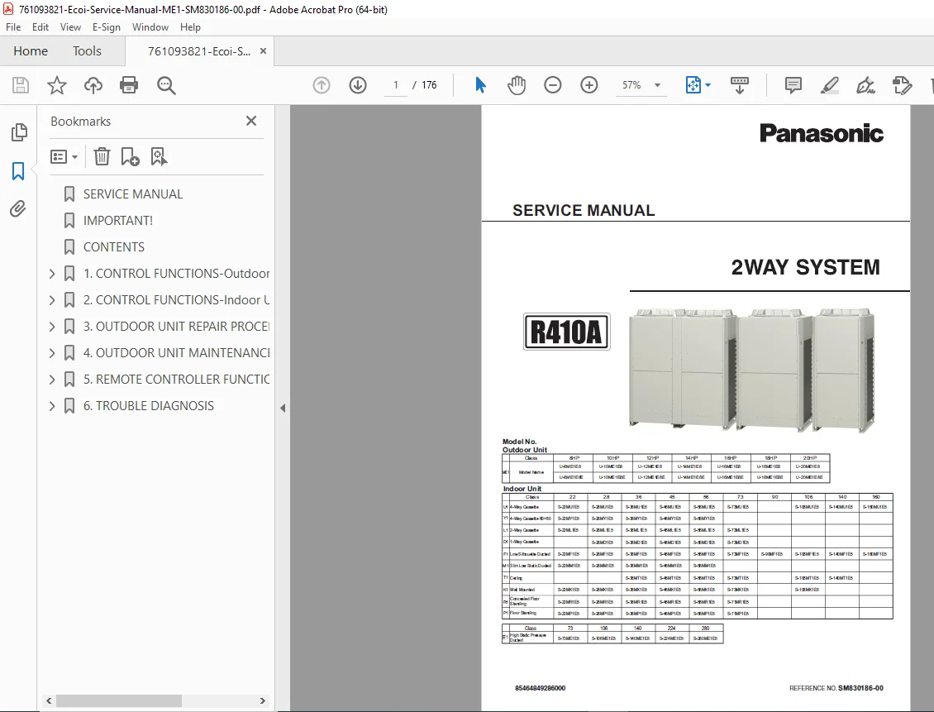The width and height of the screenshot is (934, 712).
Task: Click the read mode keyboard icon
Action: [739, 85]
